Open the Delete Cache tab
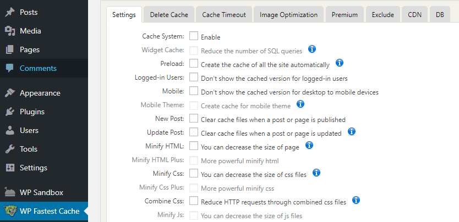This screenshot has width=459, height=222. pyautogui.click(x=169, y=15)
